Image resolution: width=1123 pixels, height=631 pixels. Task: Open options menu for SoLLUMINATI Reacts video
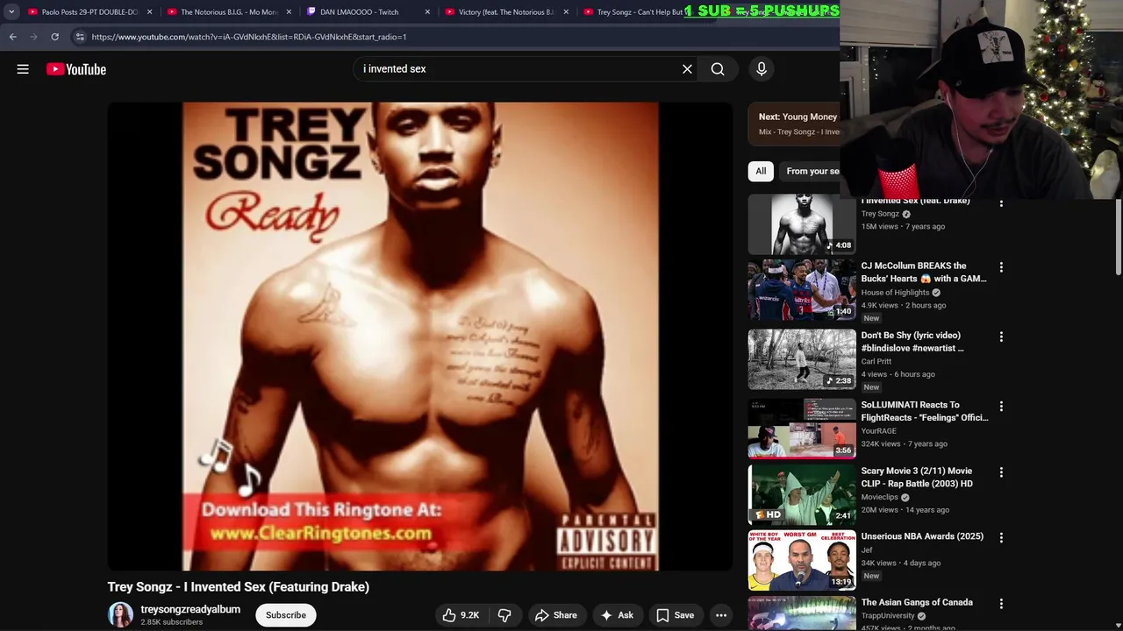pyautogui.click(x=1001, y=407)
